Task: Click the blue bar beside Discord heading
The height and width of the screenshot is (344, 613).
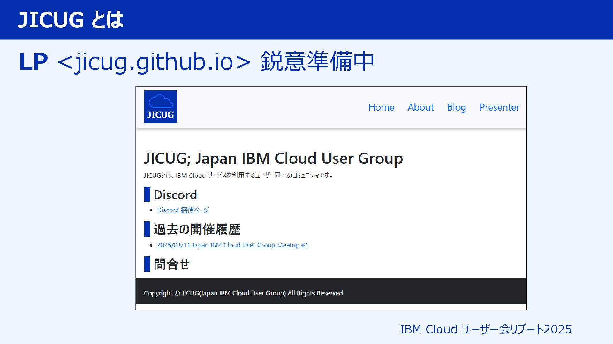Action: coord(147,194)
